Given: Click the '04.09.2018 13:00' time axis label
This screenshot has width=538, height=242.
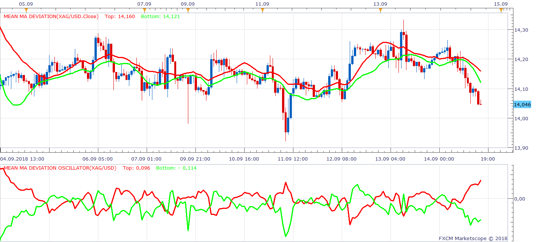Looking at the screenshot, I should coord(22,159).
